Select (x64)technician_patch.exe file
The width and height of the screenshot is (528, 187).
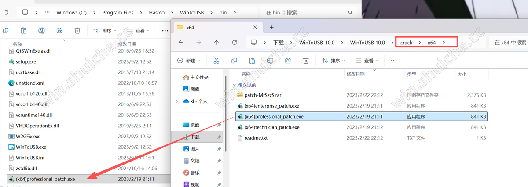pos(362,127)
